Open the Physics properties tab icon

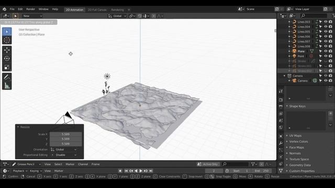[x=281, y=157]
